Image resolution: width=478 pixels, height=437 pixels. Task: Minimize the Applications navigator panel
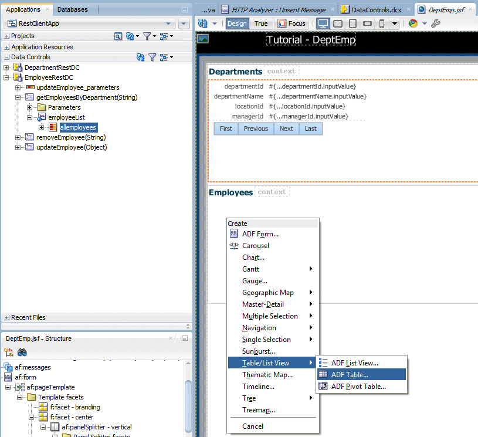pos(185,10)
